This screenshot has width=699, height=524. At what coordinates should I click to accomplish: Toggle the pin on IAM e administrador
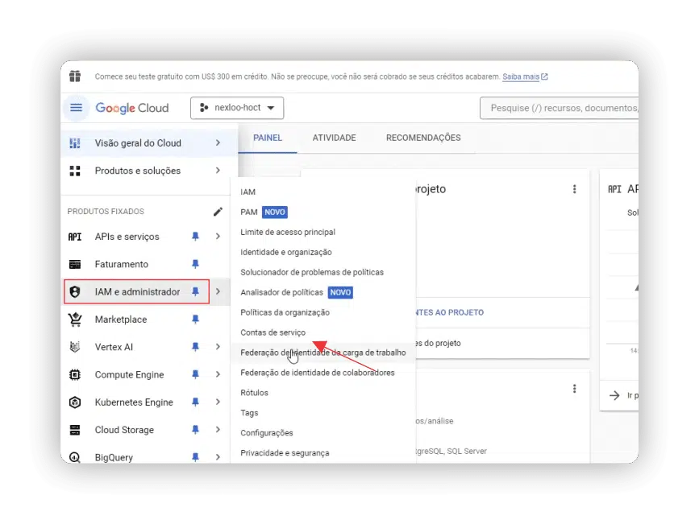tap(195, 291)
